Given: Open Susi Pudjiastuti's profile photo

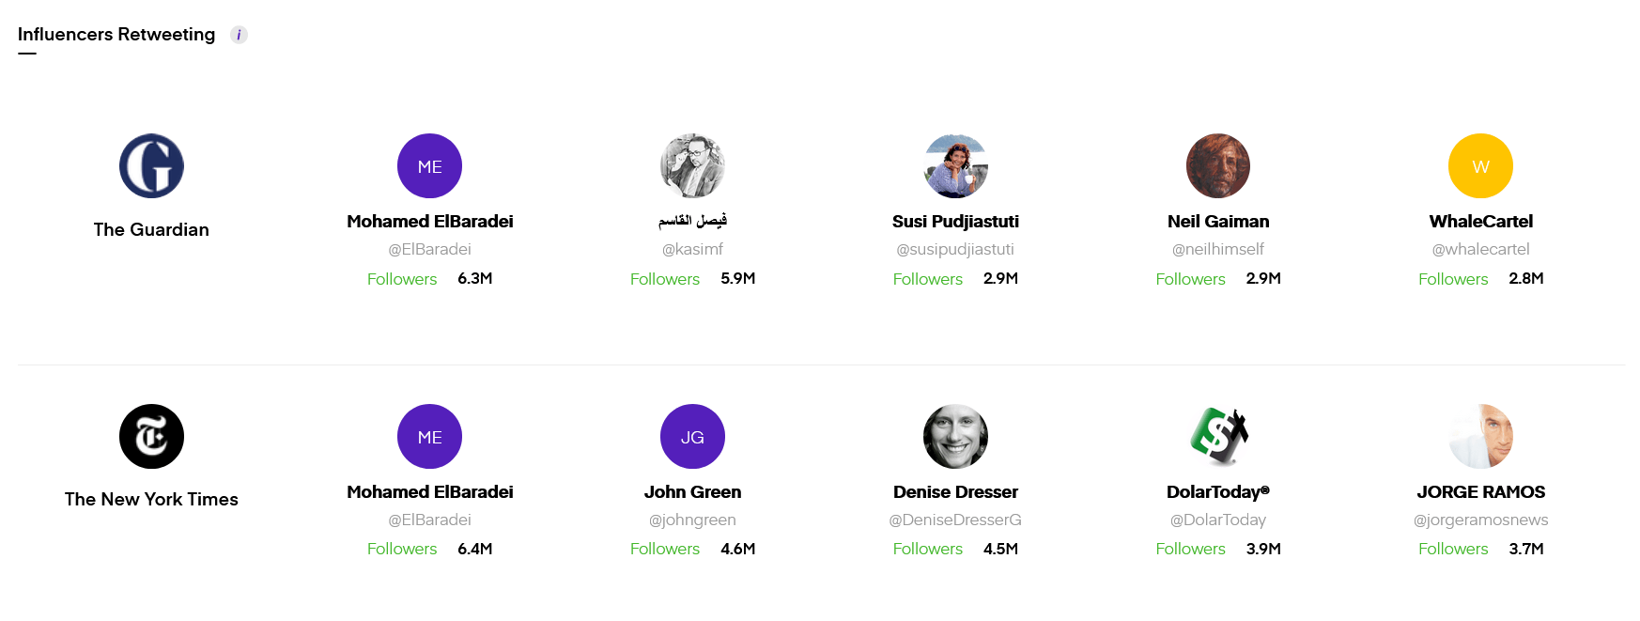Looking at the screenshot, I should pyautogui.click(x=955, y=166).
